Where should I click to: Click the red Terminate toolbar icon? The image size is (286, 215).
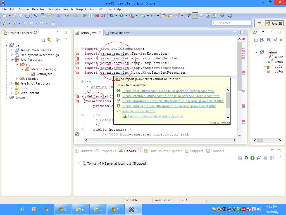(x=97, y=16)
